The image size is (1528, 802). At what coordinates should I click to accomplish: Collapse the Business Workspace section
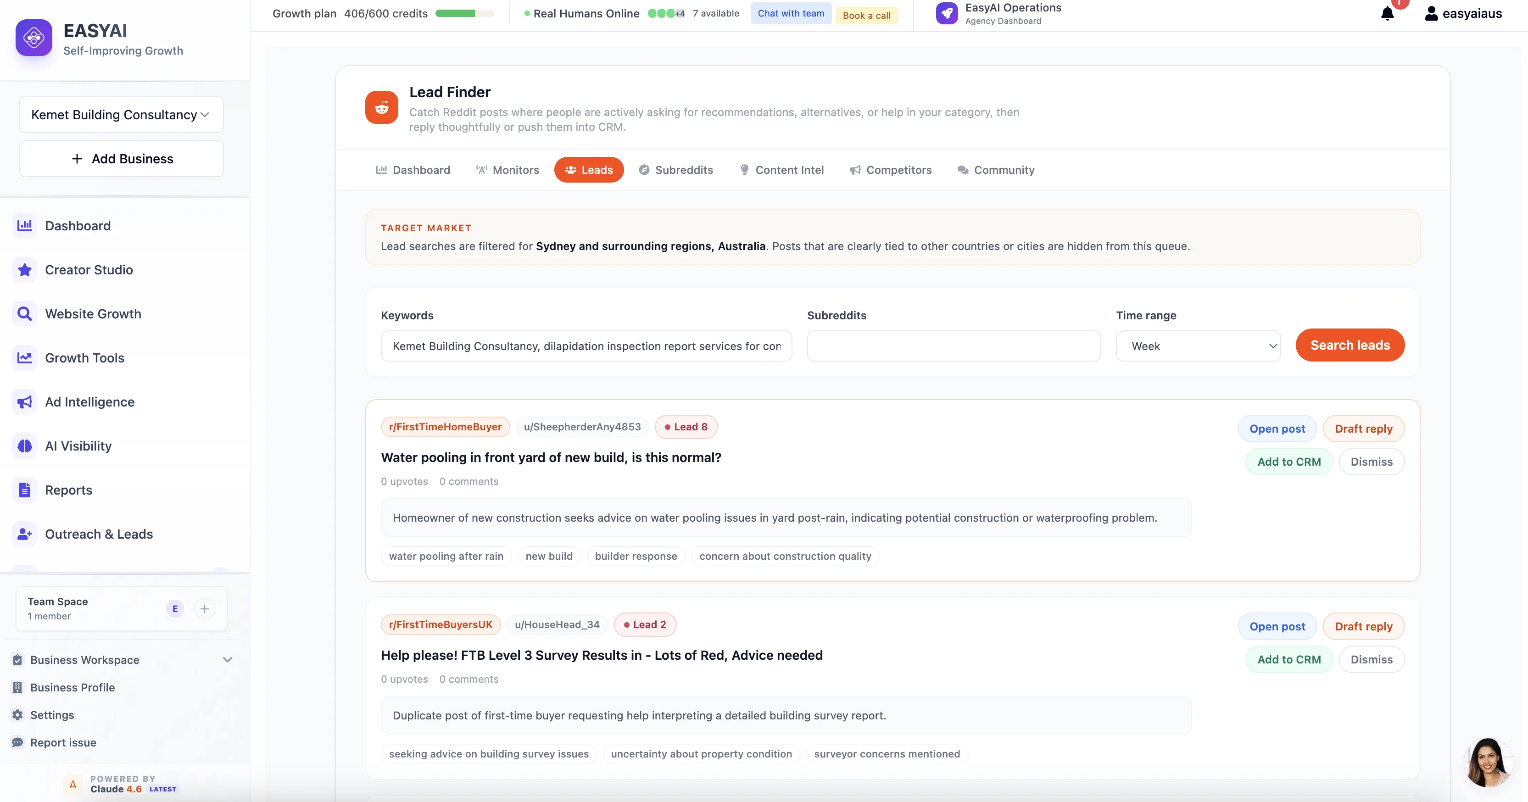[227, 660]
